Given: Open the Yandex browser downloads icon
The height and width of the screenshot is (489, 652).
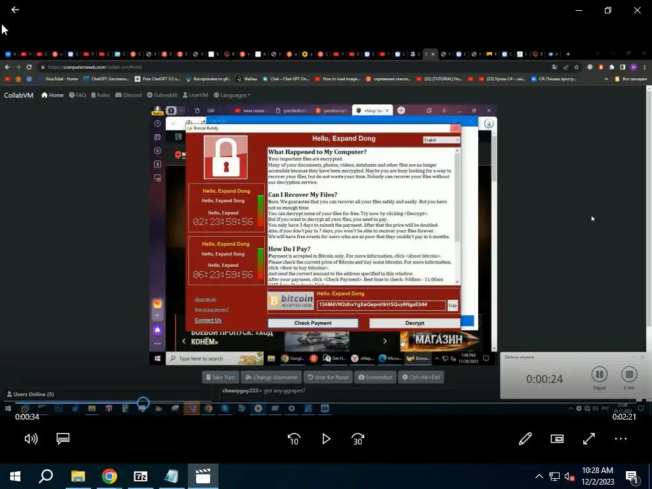Looking at the screenshot, I should pos(488,124).
